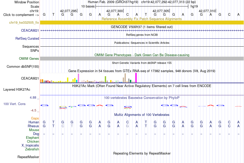Screen dimensions: 244x163
Task: Click the violet bar in GTEx expression chart
Action: [78, 78]
